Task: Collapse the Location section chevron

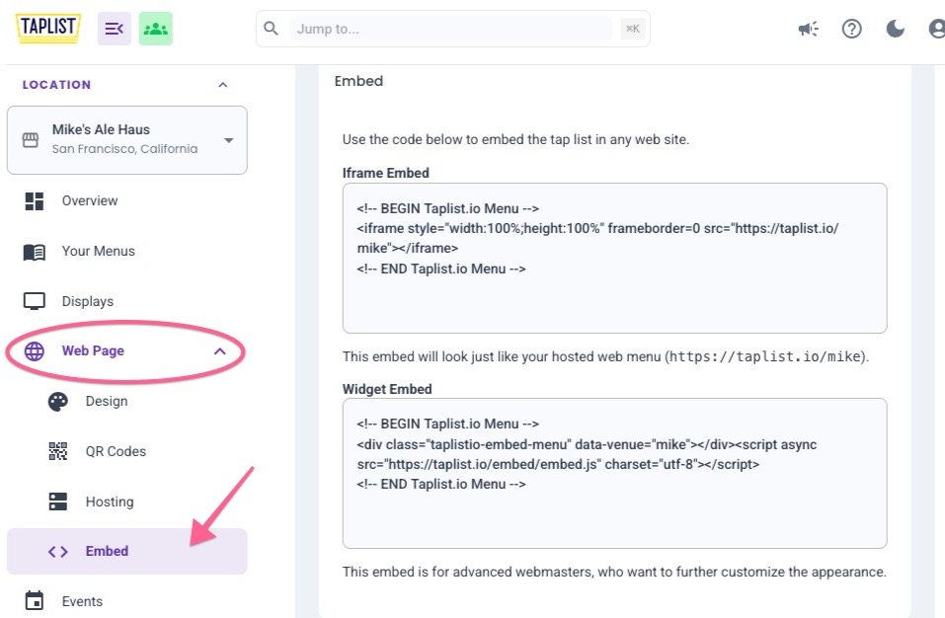Action: click(x=222, y=85)
